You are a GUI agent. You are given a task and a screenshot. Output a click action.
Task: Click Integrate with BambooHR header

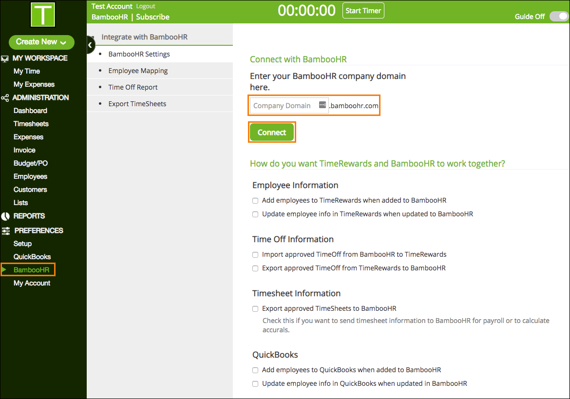click(144, 37)
